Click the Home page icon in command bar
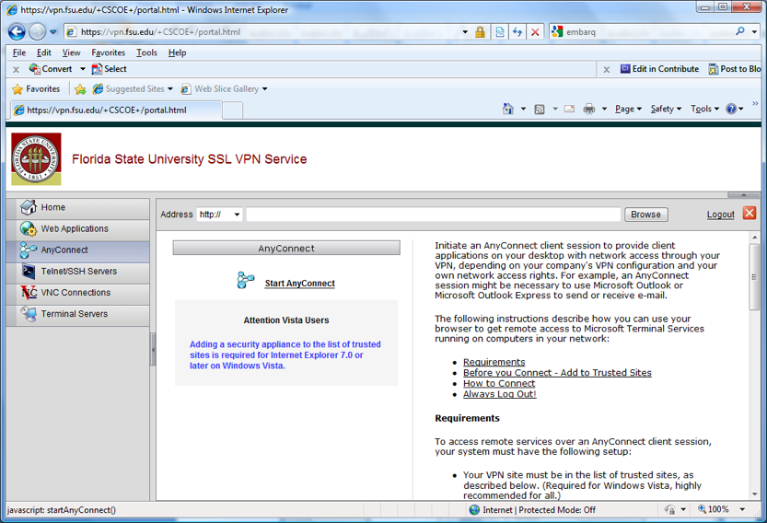The image size is (767, 523). pos(508,109)
